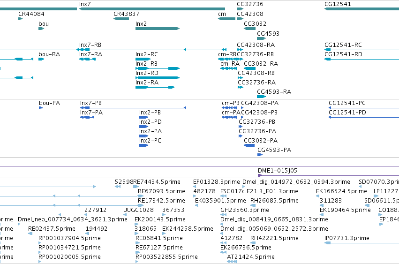
Task: Select the Inx7-PA protein label
Action: point(91,113)
